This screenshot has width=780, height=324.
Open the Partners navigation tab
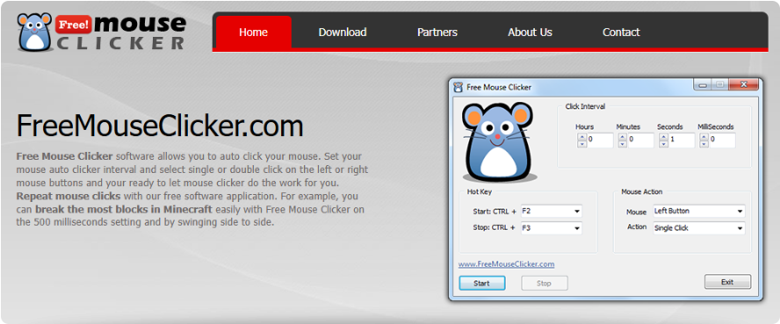(437, 32)
